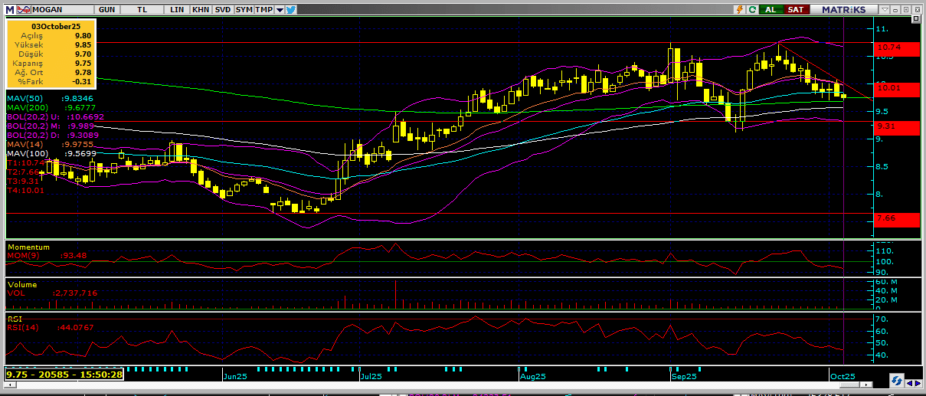Toggle the TL currency button

point(142,9)
